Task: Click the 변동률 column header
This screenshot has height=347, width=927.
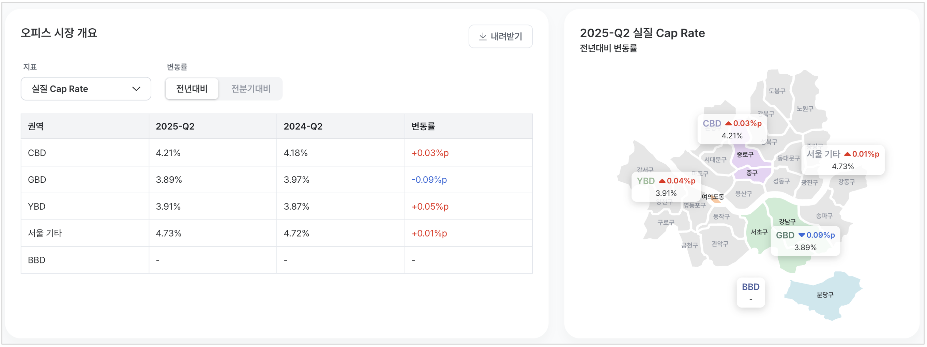Action: point(423,126)
